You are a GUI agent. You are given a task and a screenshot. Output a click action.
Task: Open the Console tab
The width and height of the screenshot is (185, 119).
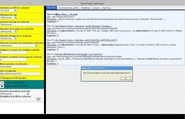pos(96,8)
